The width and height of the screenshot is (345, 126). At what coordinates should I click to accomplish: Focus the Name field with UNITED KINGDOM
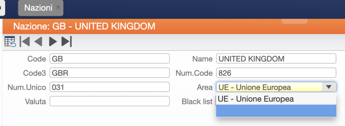point(276,59)
